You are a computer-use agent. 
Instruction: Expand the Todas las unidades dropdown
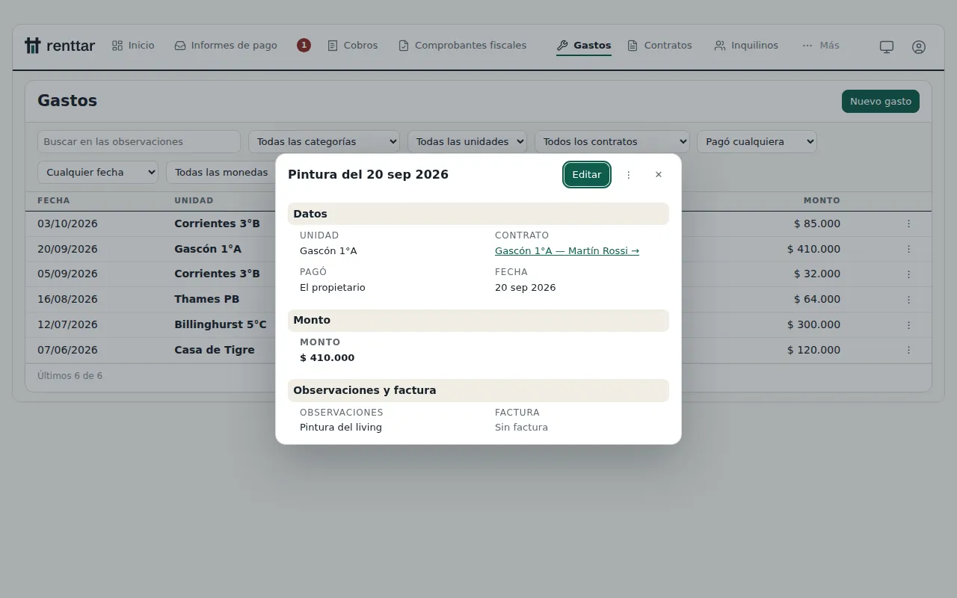coord(467,141)
